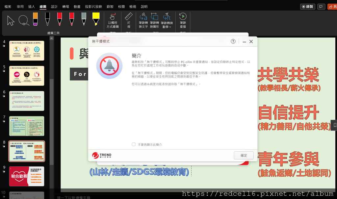This screenshot has width=337, height=199.
Task: Click Ink Replay (筆跡重播)
Action: point(183,21)
